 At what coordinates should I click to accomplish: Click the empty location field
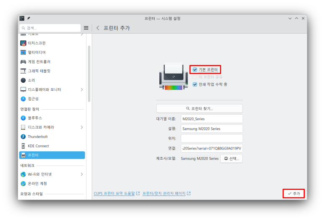(x=211, y=138)
